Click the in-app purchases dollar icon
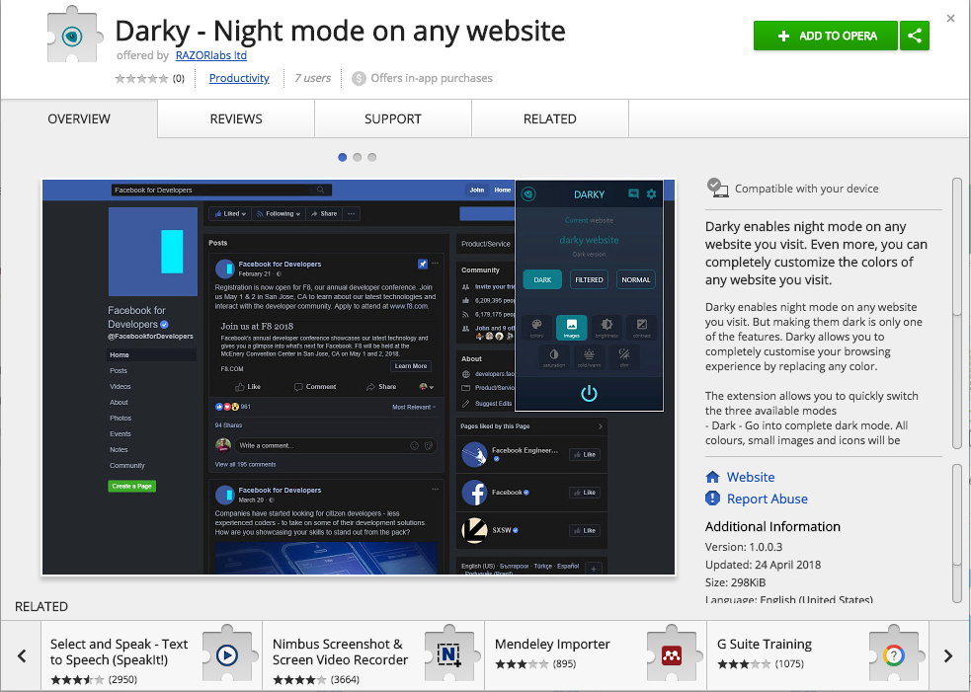The image size is (971, 692). (359, 79)
